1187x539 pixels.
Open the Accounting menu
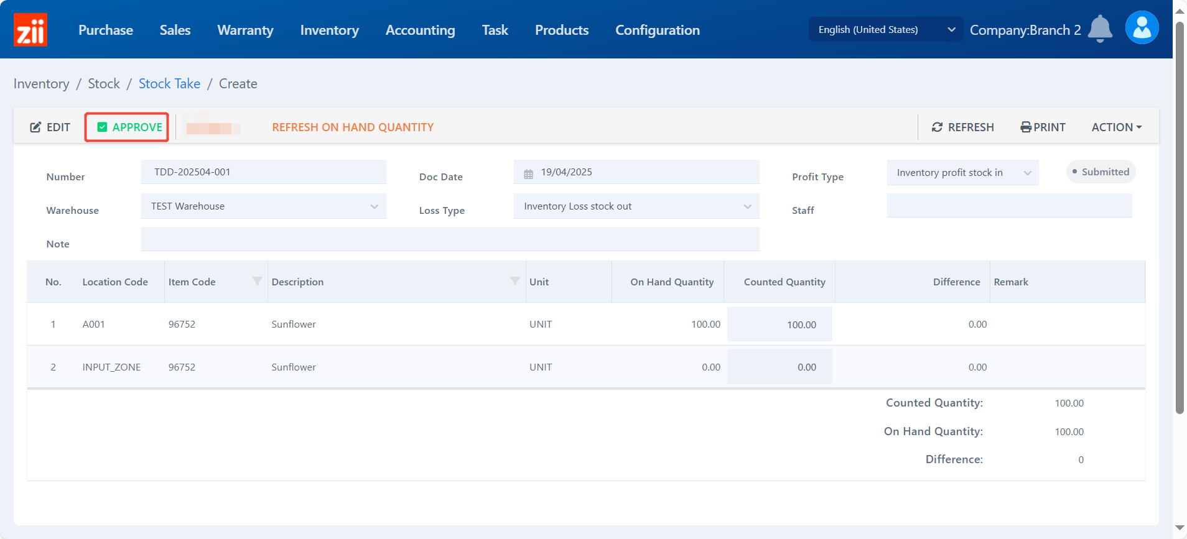tap(420, 30)
